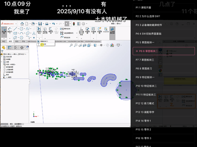Click the Smart Dimension tool
This screenshot has width=197, height=147.
click(10, 30)
